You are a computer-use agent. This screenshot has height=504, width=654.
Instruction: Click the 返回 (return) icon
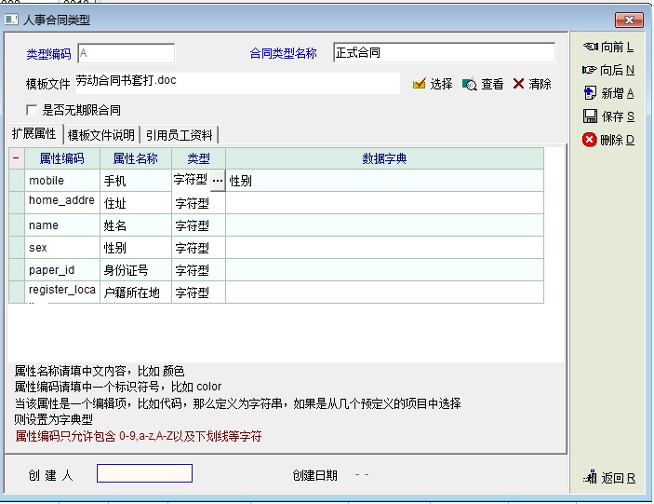pyautogui.click(x=590, y=478)
